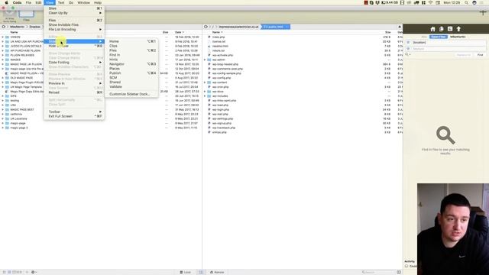The width and height of the screenshot is (489, 275).
Task: Click the Replace All button in sidebar
Action: (464, 55)
